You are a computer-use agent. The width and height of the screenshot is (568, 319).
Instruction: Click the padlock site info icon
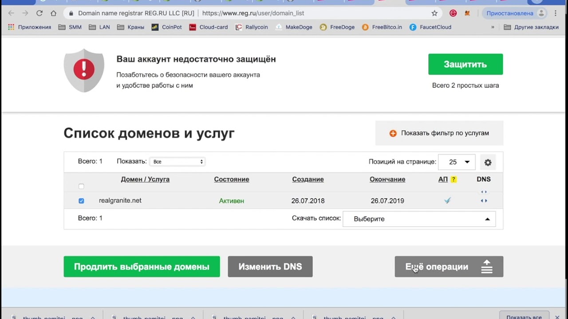coord(71,13)
